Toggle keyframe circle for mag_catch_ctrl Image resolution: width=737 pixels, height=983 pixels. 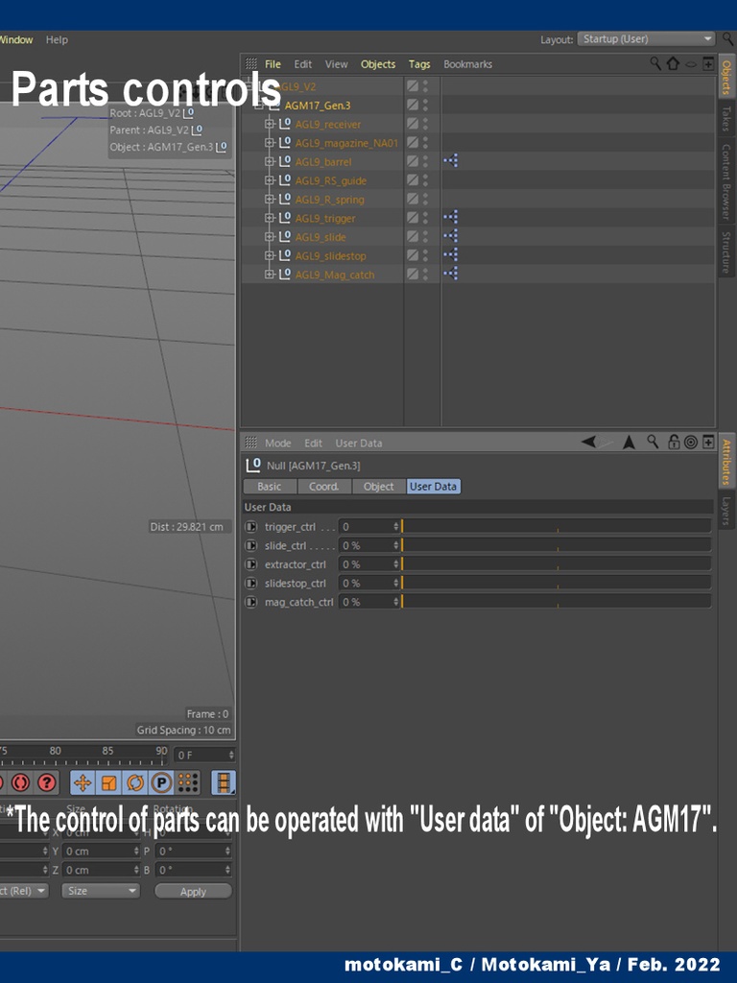click(251, 602)
